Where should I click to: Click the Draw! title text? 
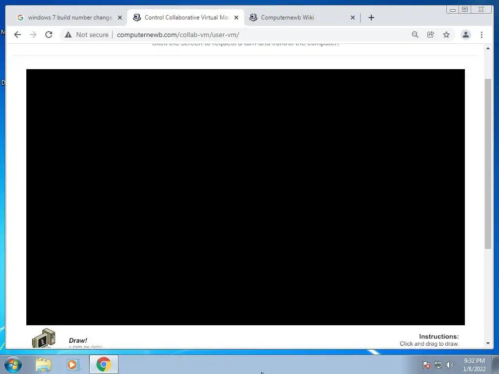(77, 340)
